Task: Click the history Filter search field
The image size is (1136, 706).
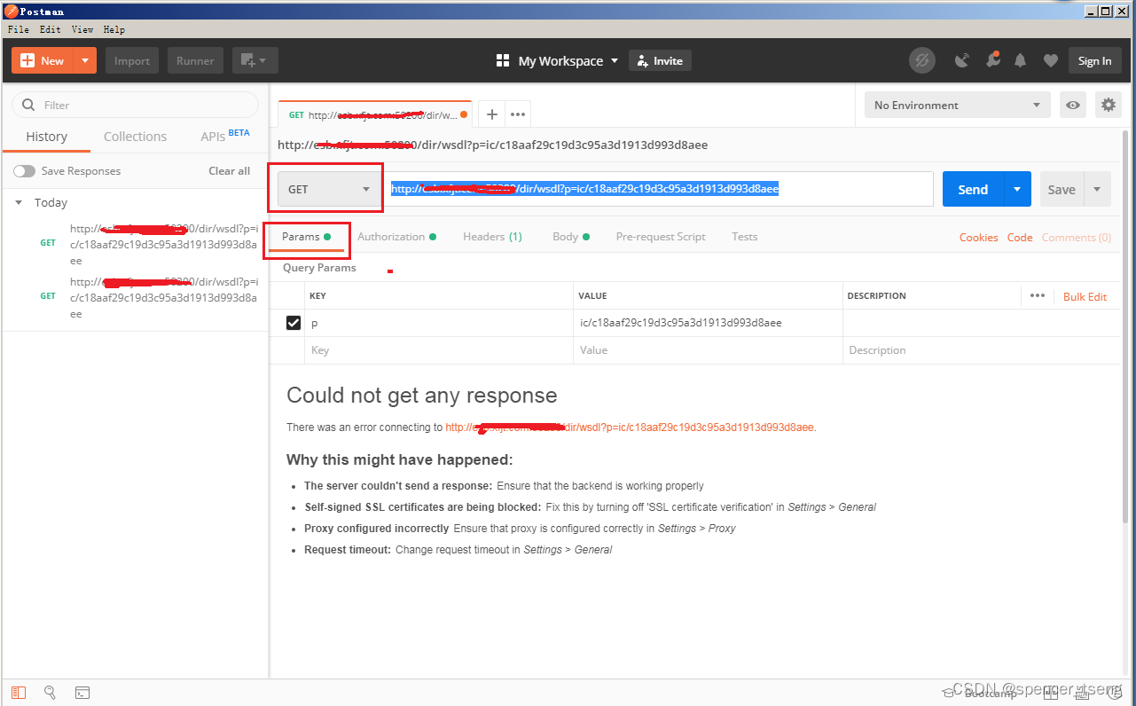Action: pyautogui.click(x=135, y=105)
